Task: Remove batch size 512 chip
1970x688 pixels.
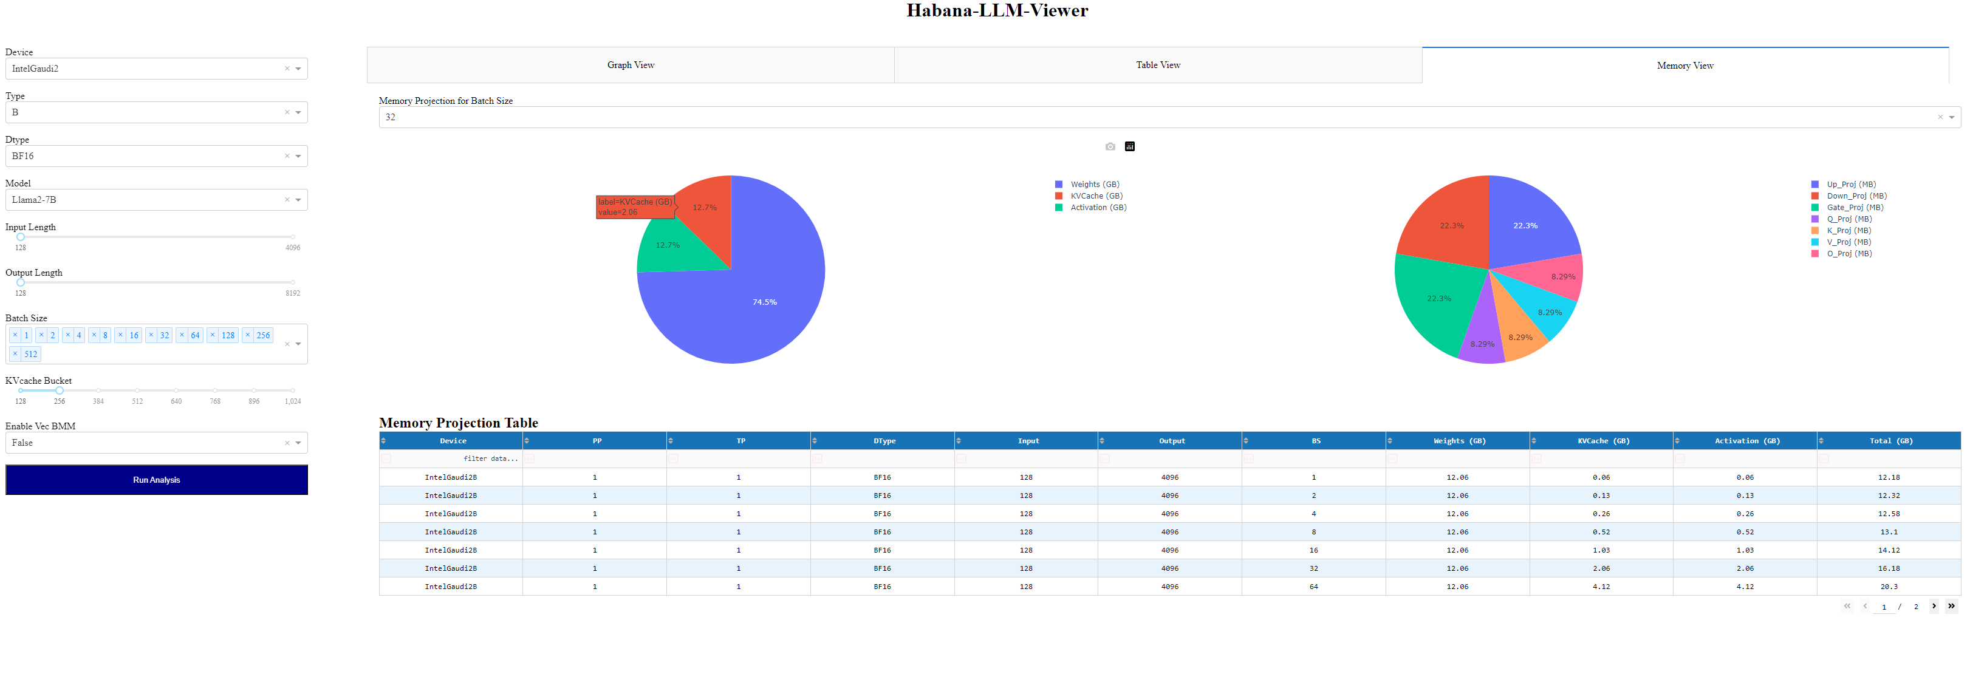Action: click(15, 354)
